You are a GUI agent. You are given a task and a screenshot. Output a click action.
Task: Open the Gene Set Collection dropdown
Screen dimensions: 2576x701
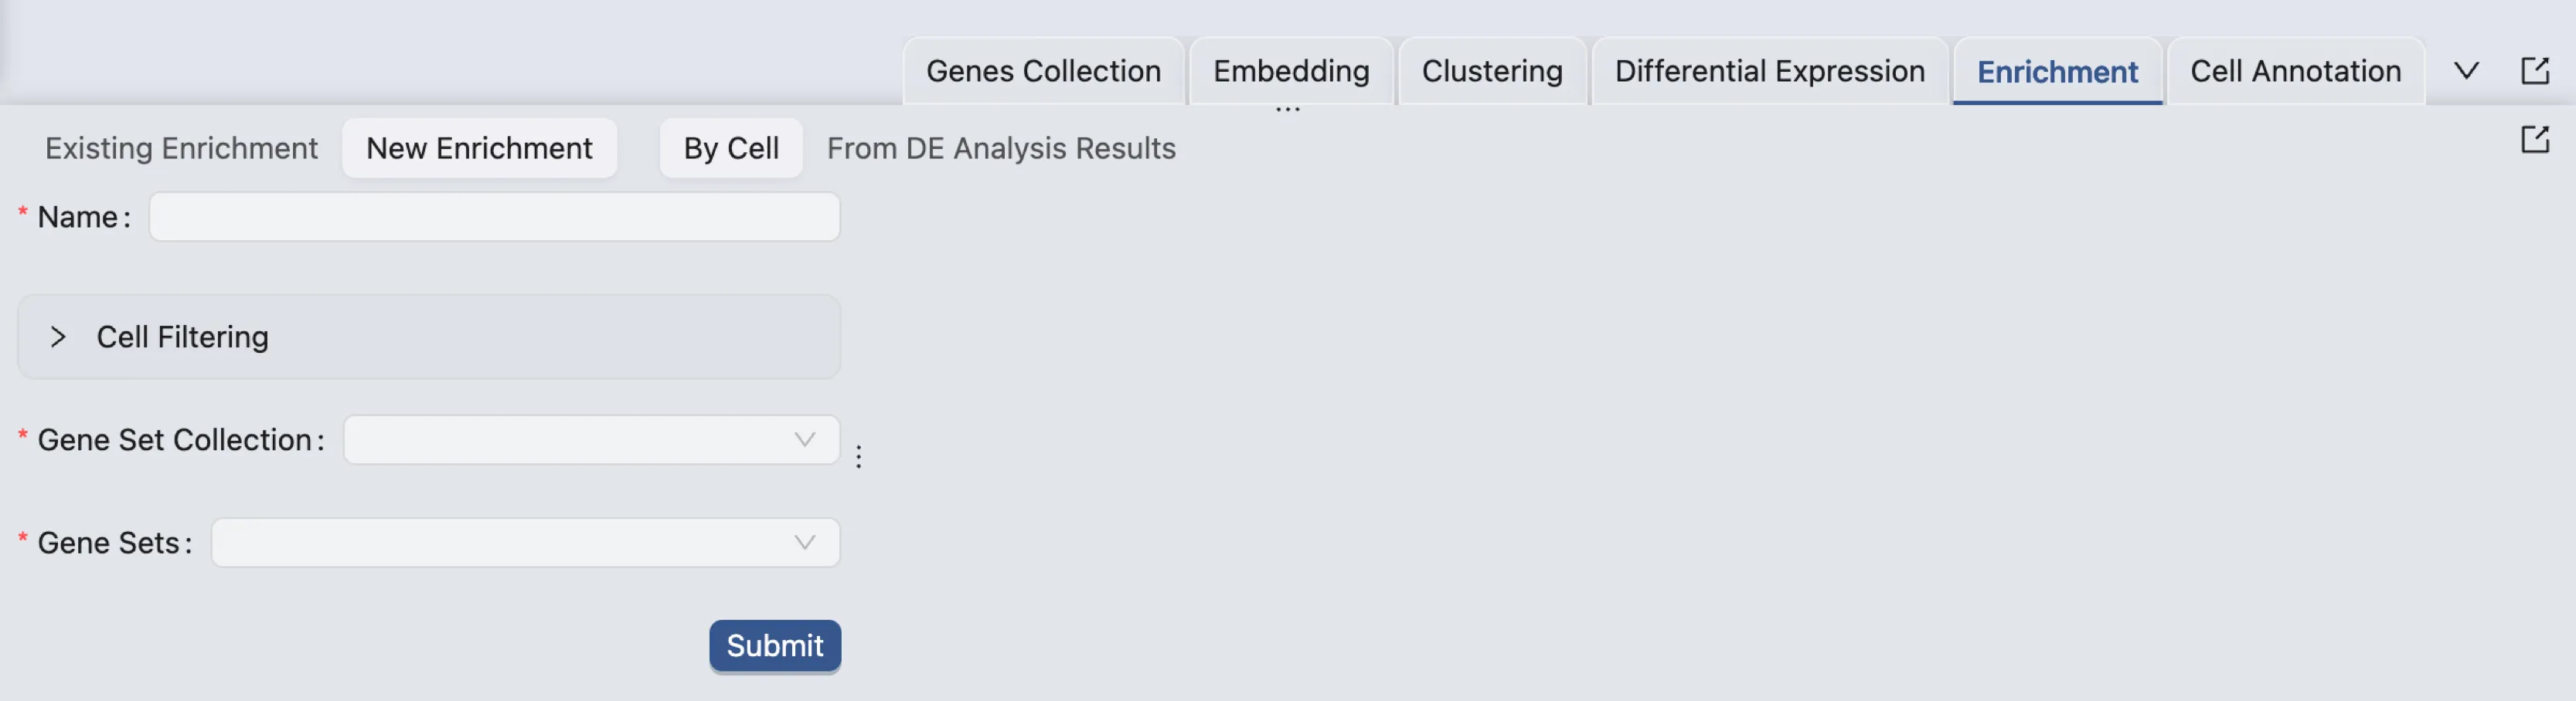point(591,439)
